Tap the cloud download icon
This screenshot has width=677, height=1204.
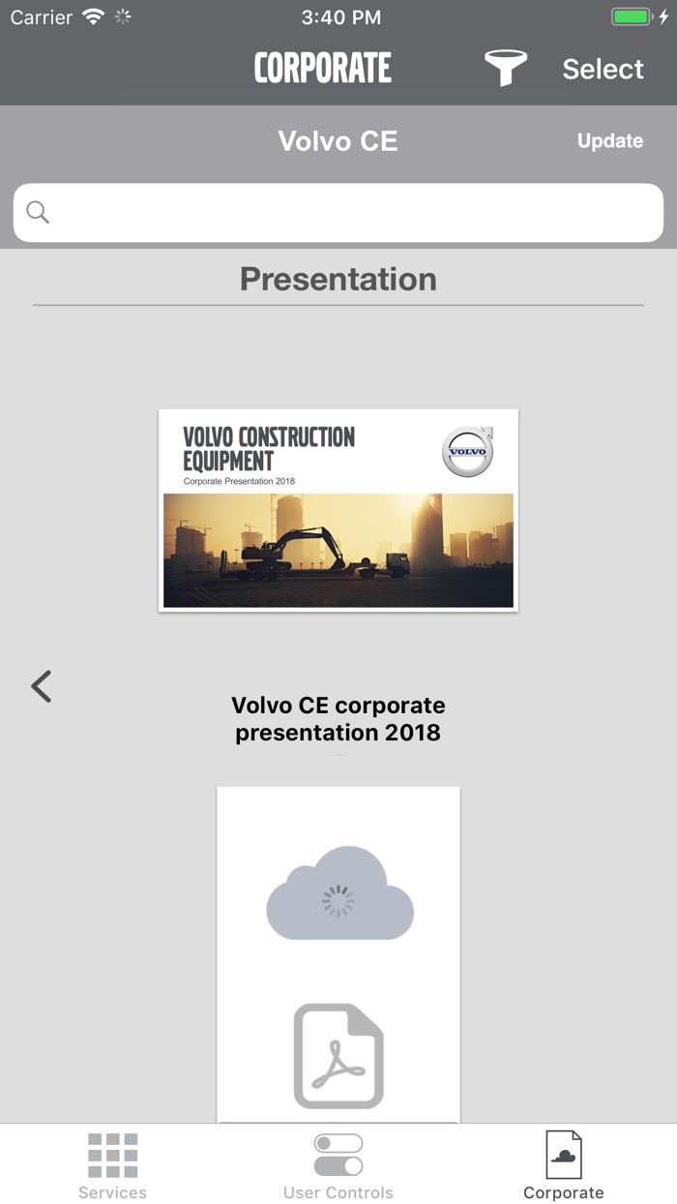pos(339,893)
